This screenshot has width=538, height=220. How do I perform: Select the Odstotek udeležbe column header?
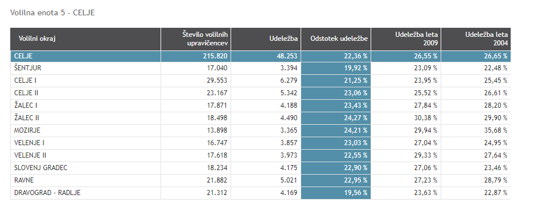point(336,39)
